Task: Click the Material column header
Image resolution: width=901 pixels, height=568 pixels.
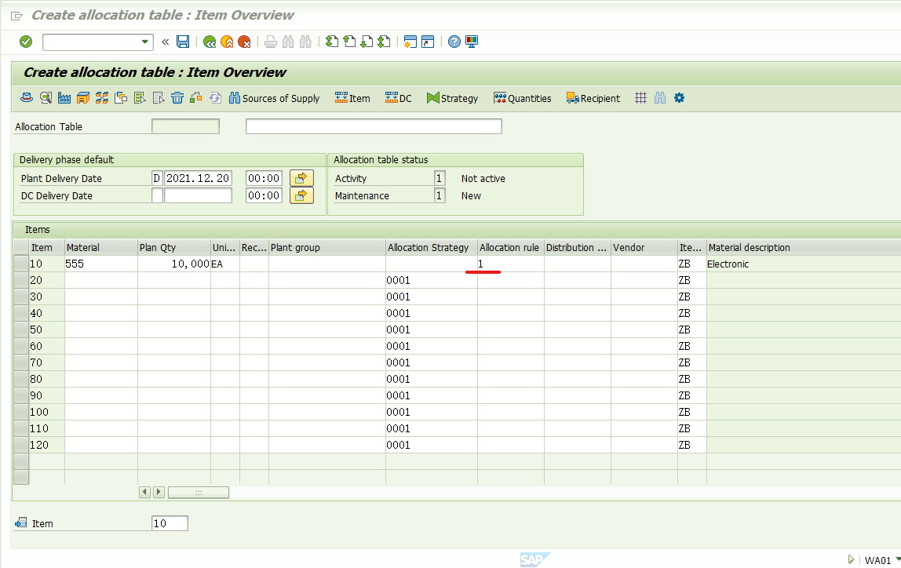Action: coord(101,248)
